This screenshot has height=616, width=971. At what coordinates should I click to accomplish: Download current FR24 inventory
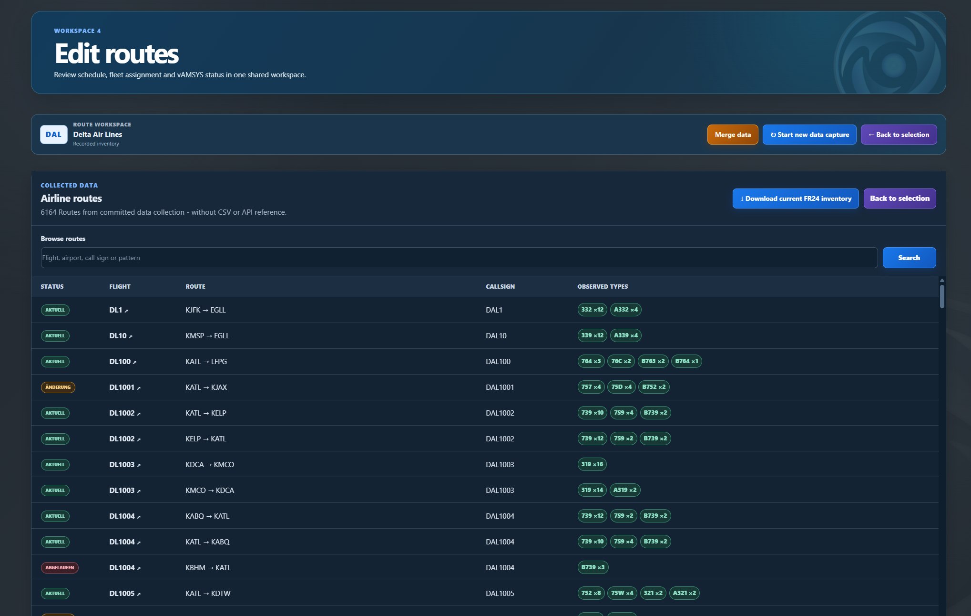796,198
